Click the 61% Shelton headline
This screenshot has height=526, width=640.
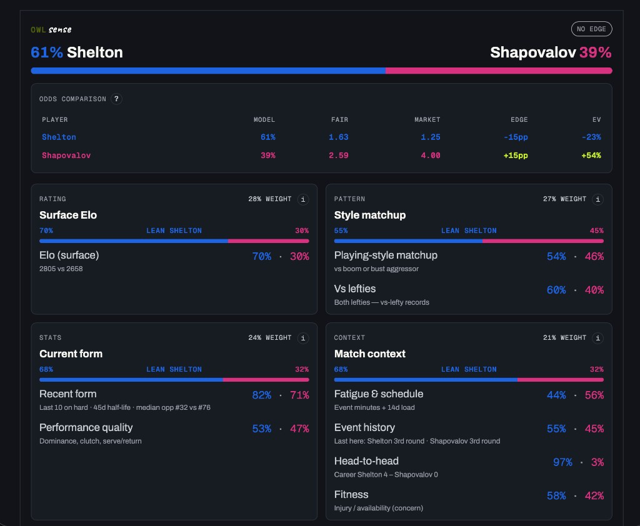77,52
